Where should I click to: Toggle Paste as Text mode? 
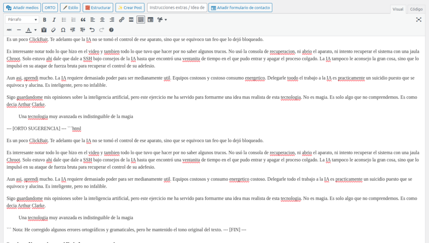44,30
